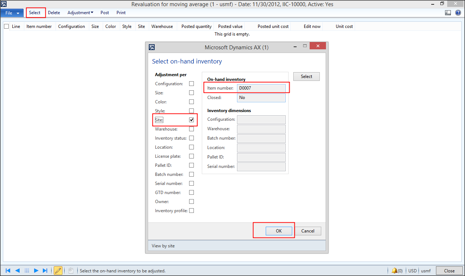Close the Microsoft Dynamics AX dialog
The width and height of the screenshot is (465, 276).
[318, 46]
